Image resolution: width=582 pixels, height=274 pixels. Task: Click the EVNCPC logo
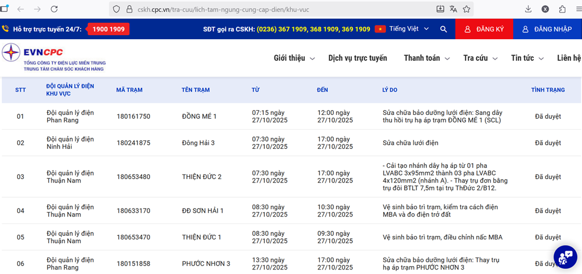(x=54, y=58)
